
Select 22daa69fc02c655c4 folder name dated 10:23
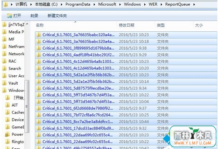coord(78,135)
